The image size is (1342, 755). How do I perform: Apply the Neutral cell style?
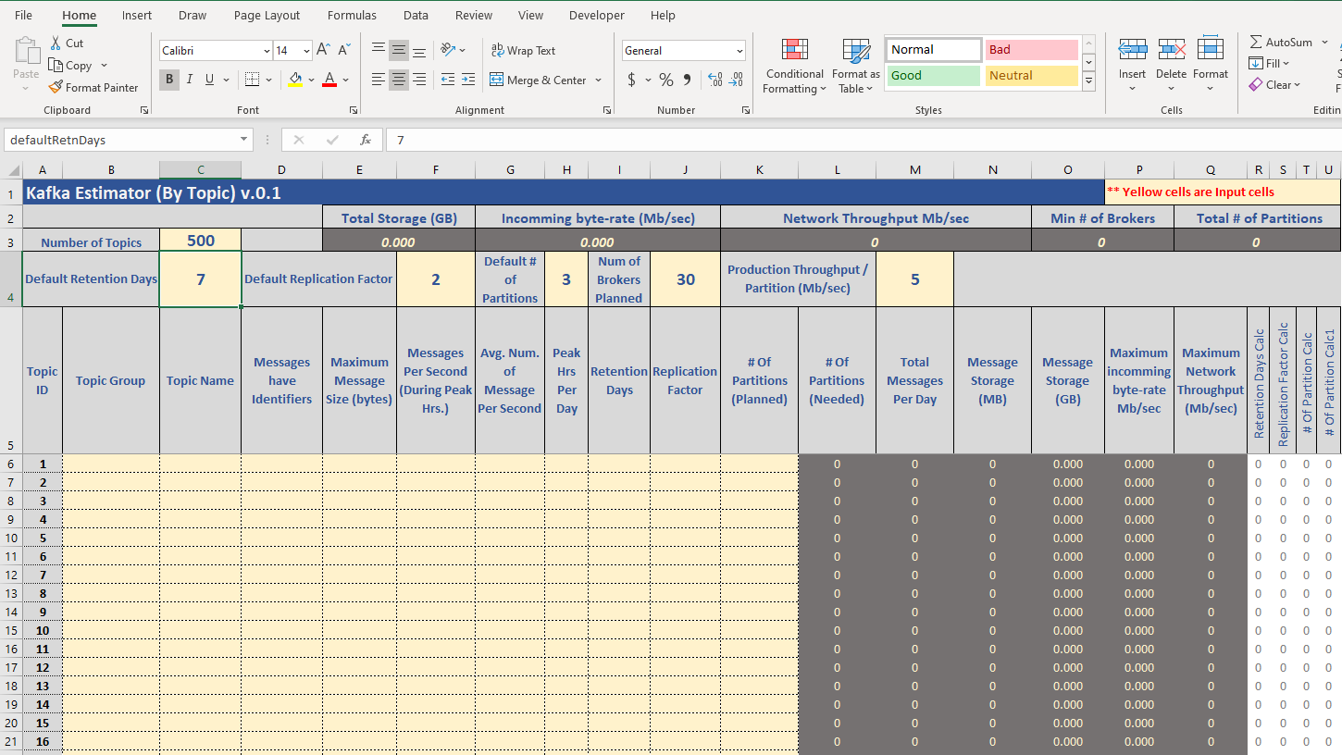coord(1031,76)
